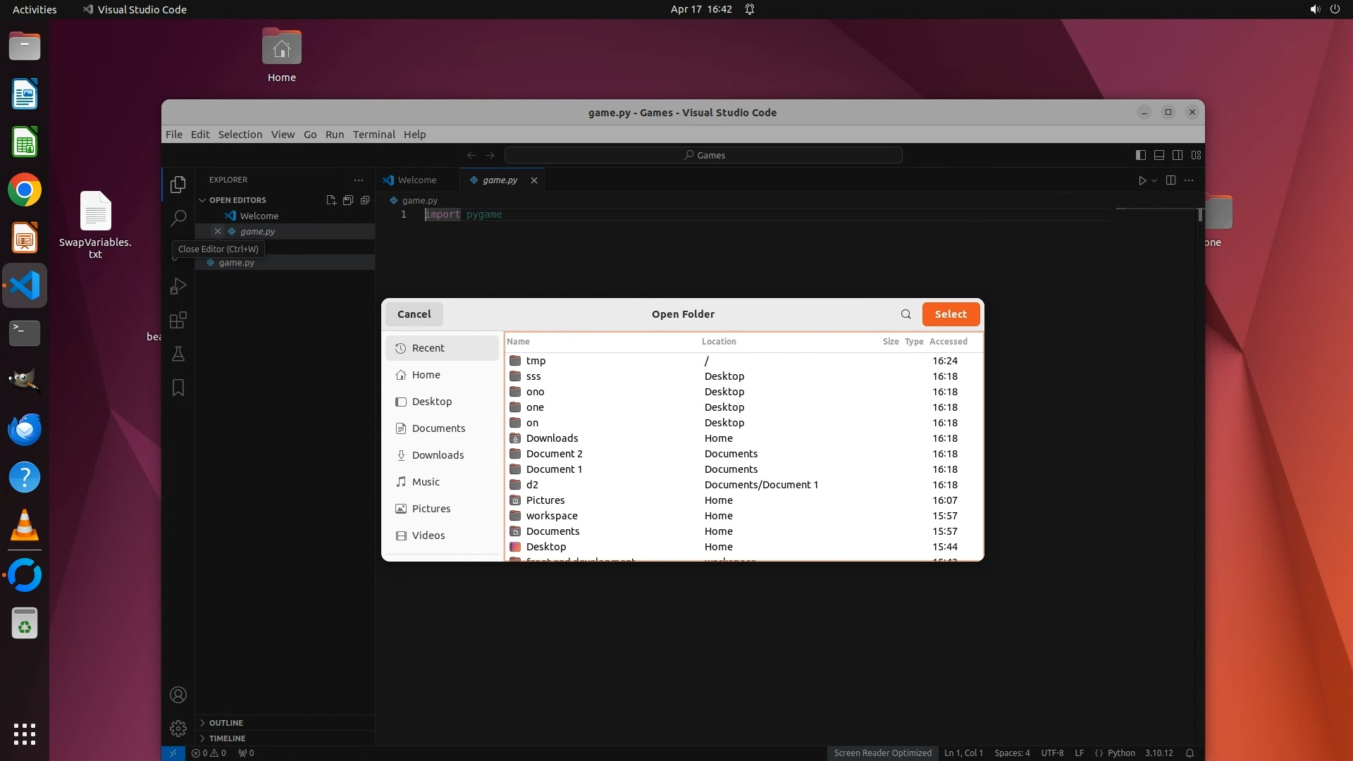Open the Extensions view icon
The image size is (1353, 761).
click(178, 320)
